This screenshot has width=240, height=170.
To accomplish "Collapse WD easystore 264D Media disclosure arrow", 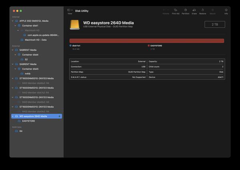I will coord(13,116).
